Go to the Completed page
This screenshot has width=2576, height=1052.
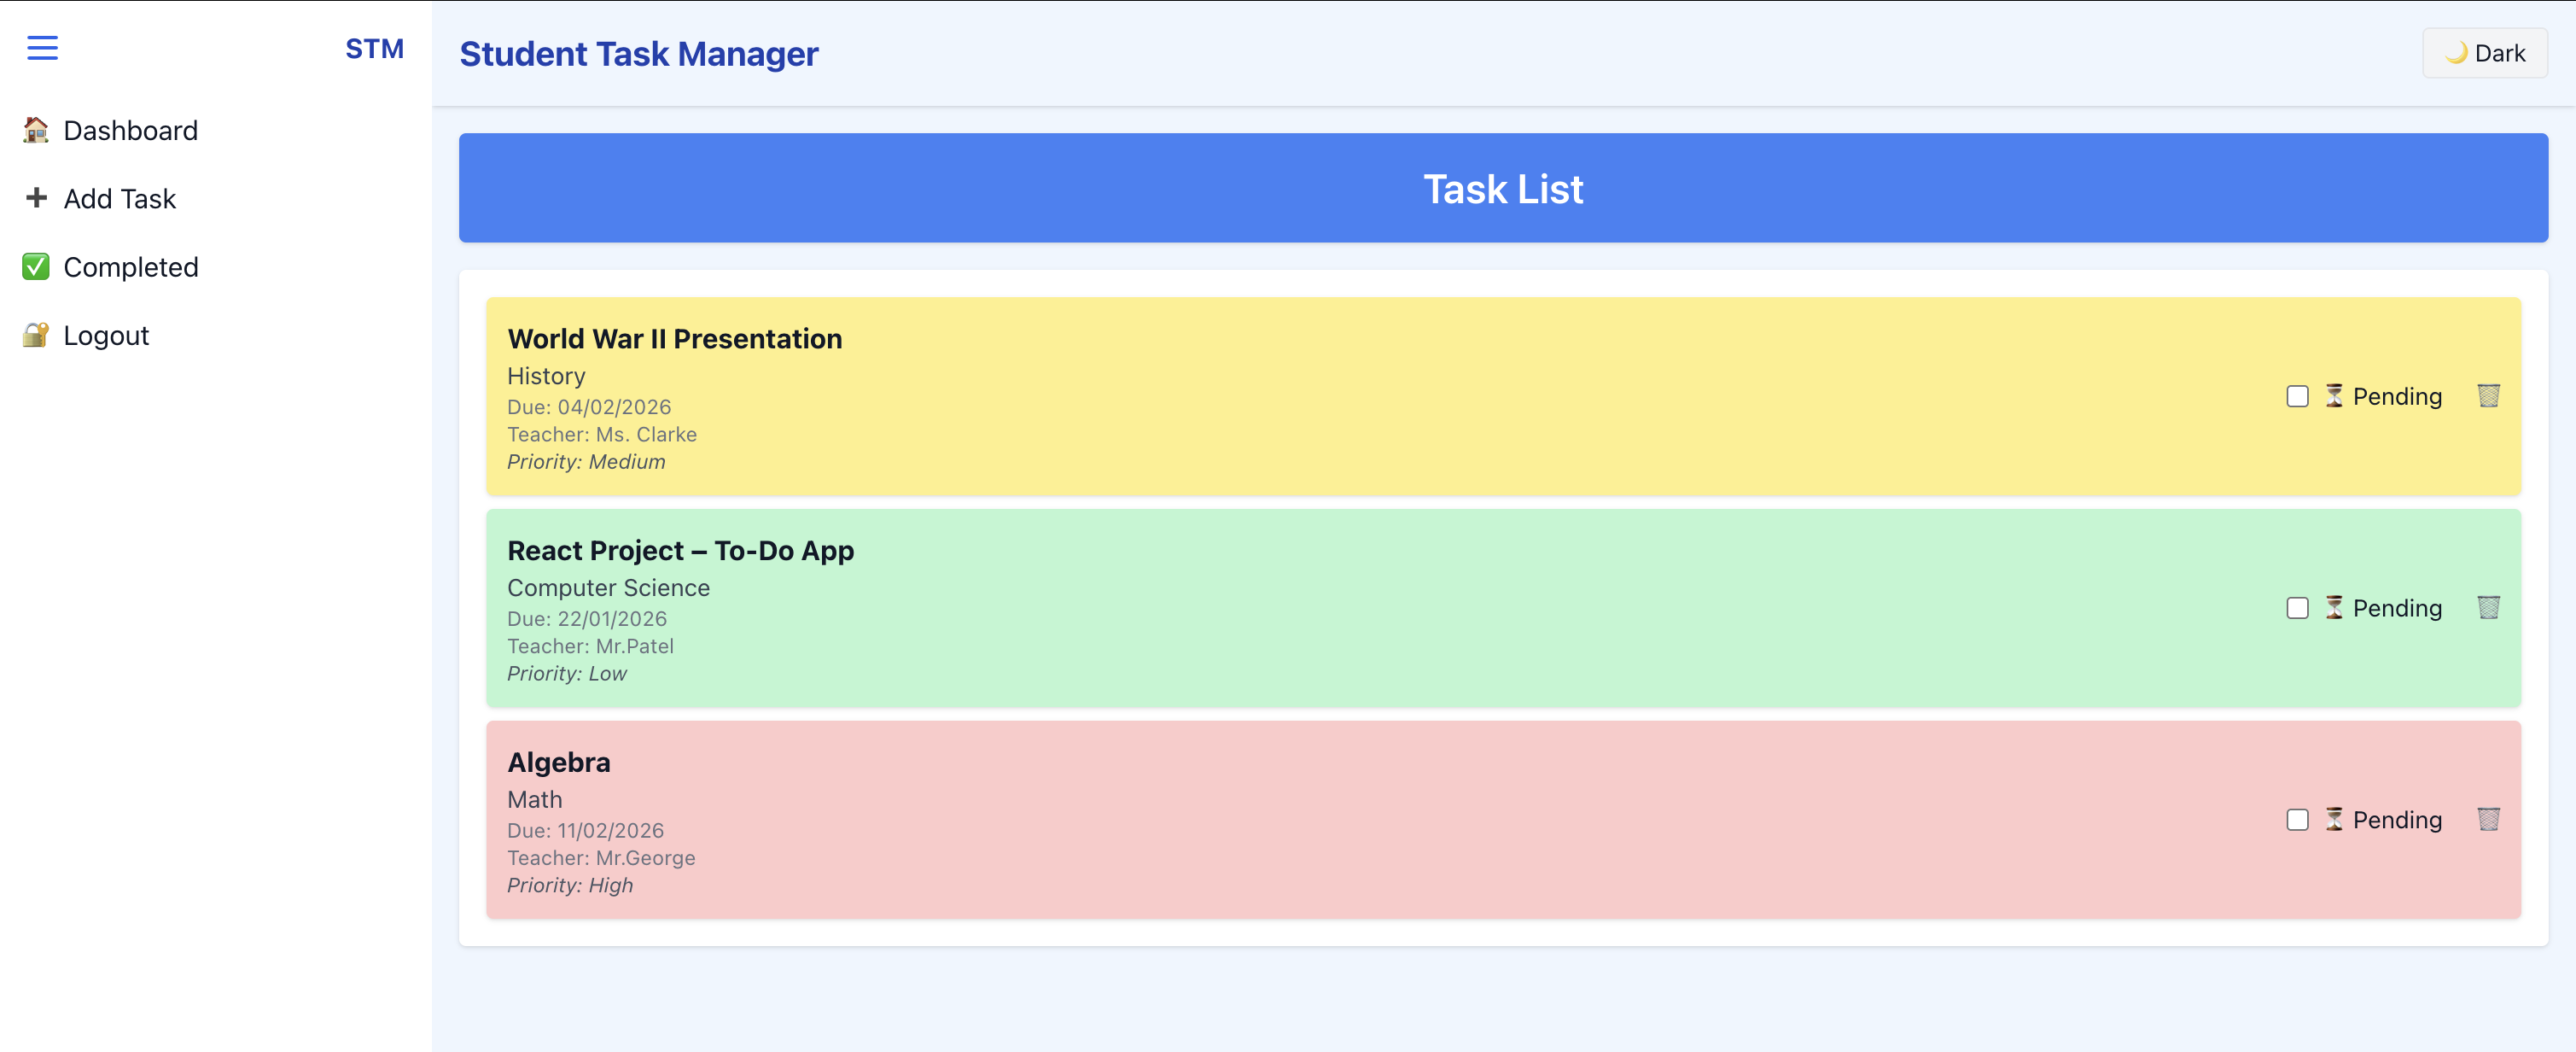[130, 267]
